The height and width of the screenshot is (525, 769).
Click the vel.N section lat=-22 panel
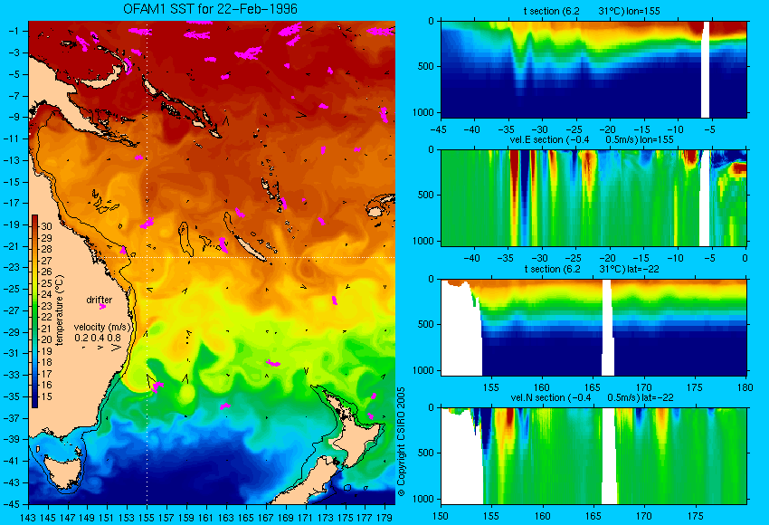593,456
